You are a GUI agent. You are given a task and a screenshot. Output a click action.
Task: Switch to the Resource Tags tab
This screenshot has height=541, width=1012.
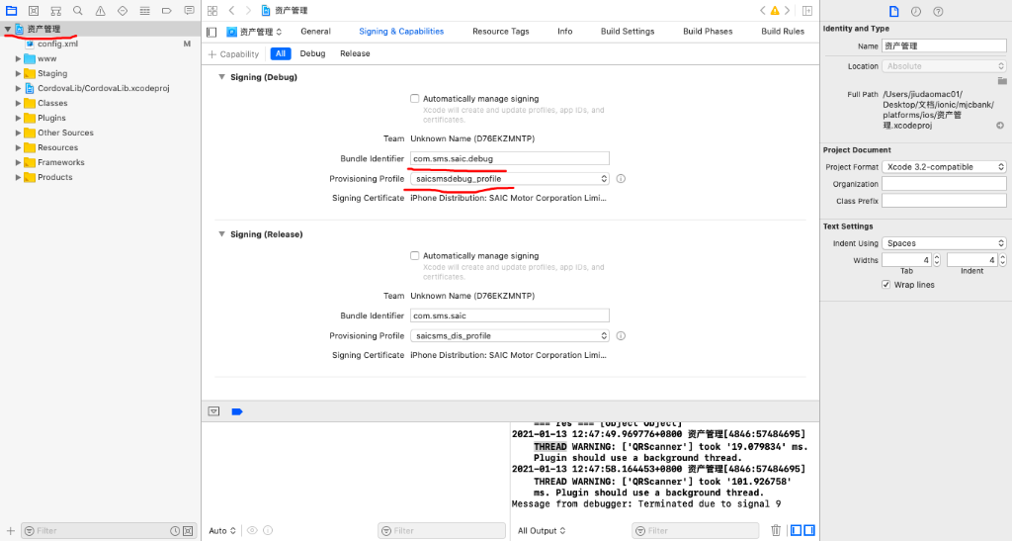[x=501, y=31]
